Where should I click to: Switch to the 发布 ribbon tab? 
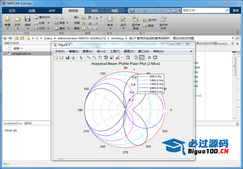[x=94, y=10]
